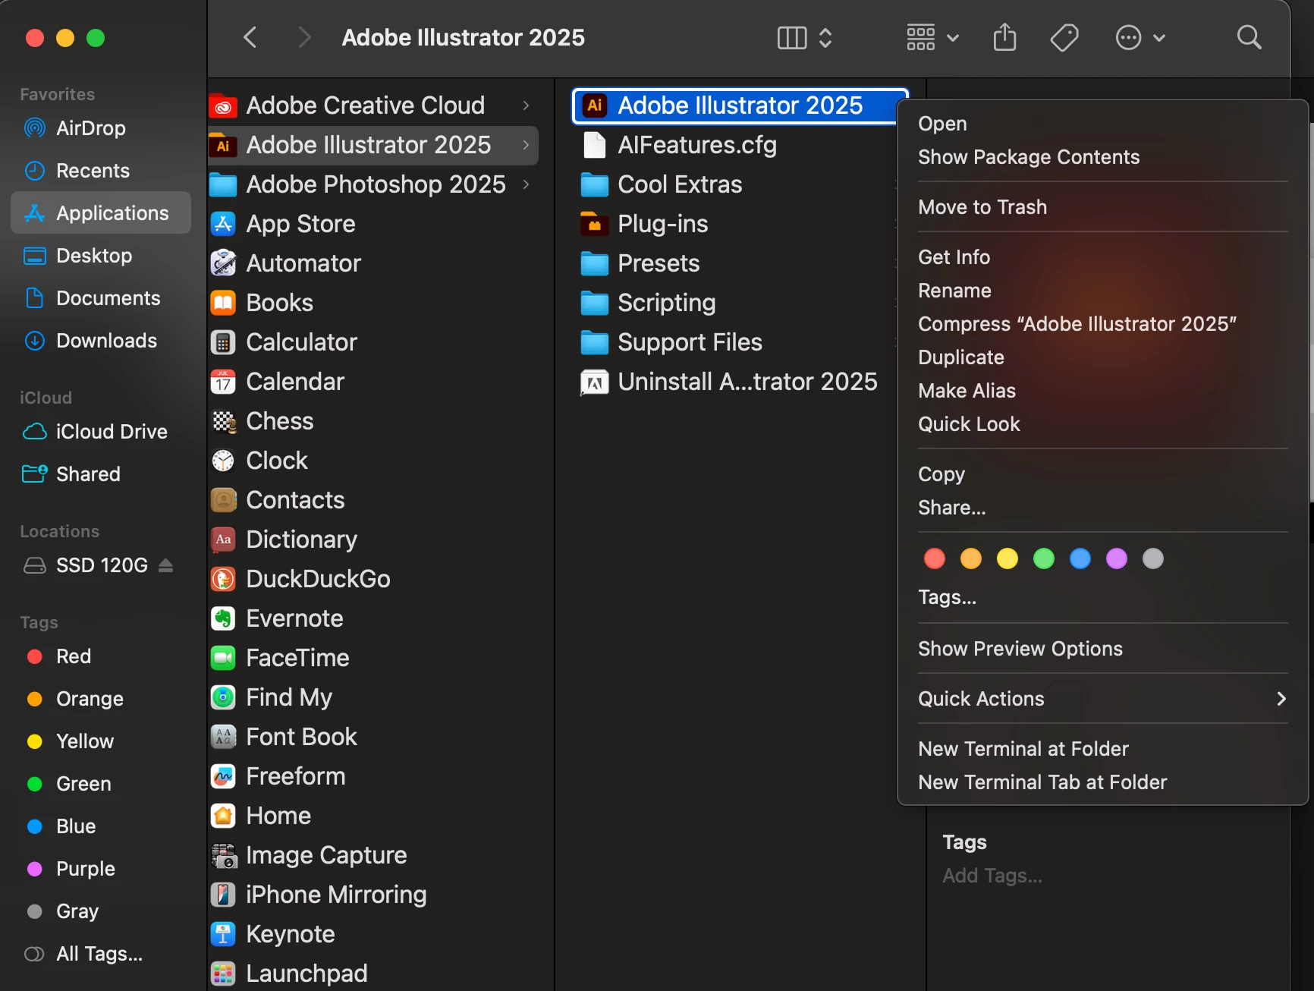
Task: Select Applications in the sidebar
Action: click(101, 213)
